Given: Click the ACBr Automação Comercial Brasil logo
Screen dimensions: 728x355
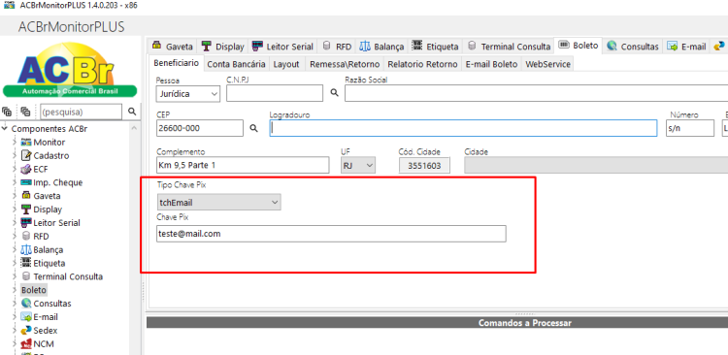Looking at the screenshot, I should click(70, 70).
